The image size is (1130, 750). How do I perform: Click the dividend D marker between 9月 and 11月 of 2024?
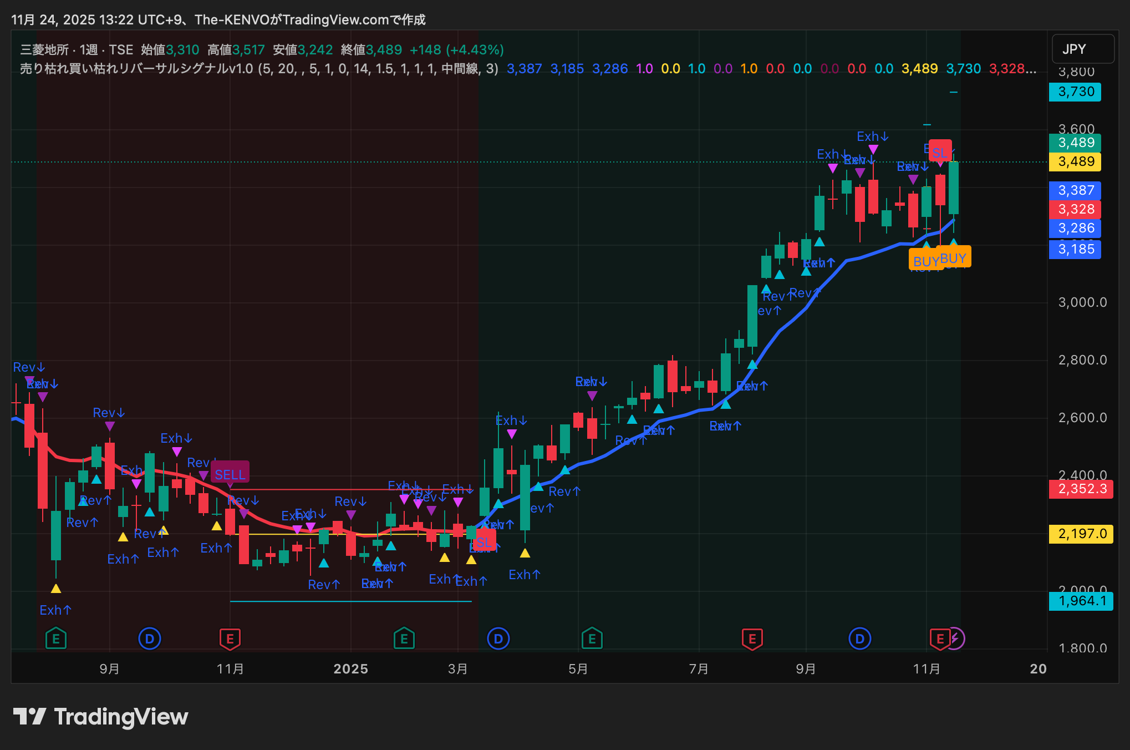pos(149,638)
